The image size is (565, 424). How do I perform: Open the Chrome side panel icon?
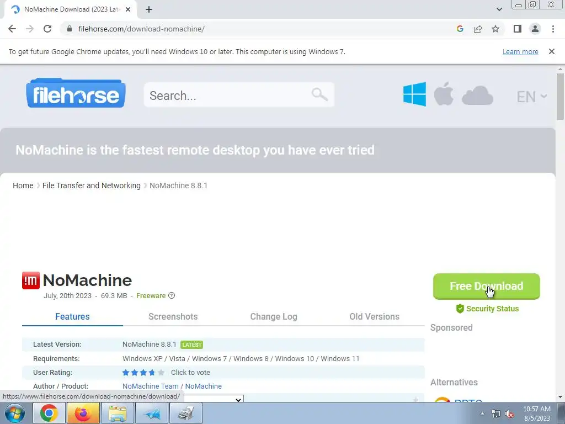click(x=518, y=29)
